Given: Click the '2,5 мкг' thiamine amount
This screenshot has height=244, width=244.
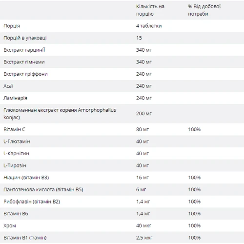Looking at the screenshot, I should pos(144,238).
